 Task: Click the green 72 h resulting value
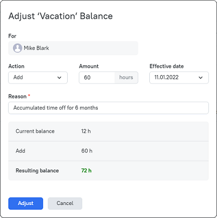click(x=86, y=171)
